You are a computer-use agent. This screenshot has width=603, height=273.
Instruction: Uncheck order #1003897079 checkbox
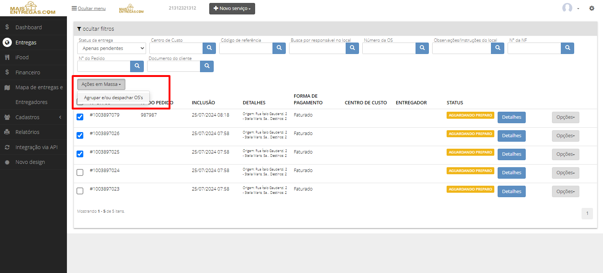[80, 117]
